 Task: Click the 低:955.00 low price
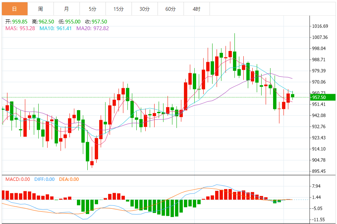click(x=69, y=22)
